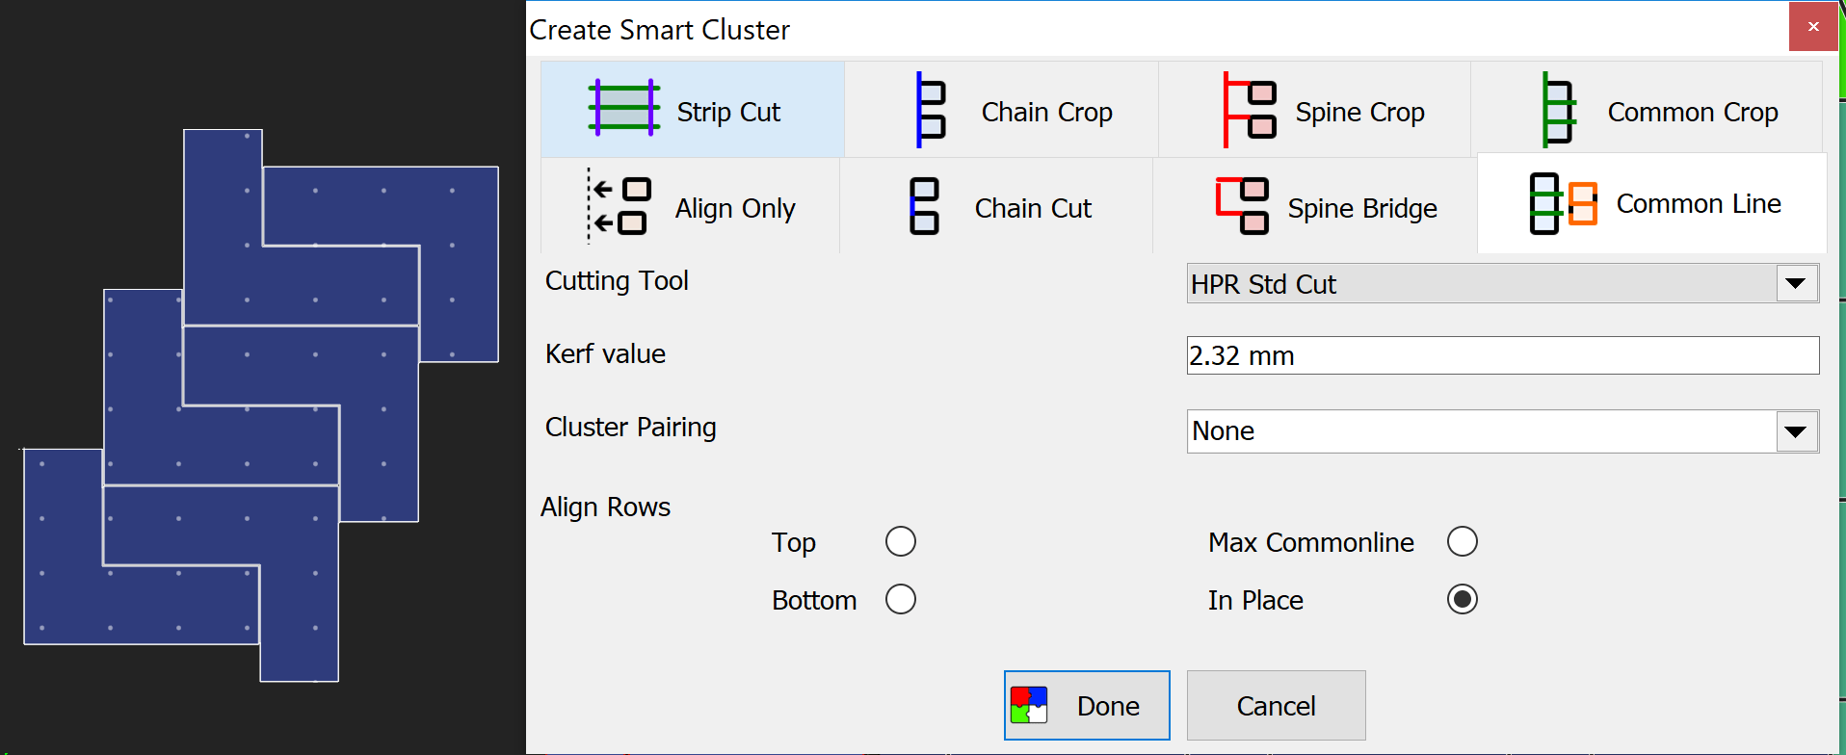Select the Spine Bridge icon
The image size is (1846, 755).
pyautogui.click(x=1242, y=206)
